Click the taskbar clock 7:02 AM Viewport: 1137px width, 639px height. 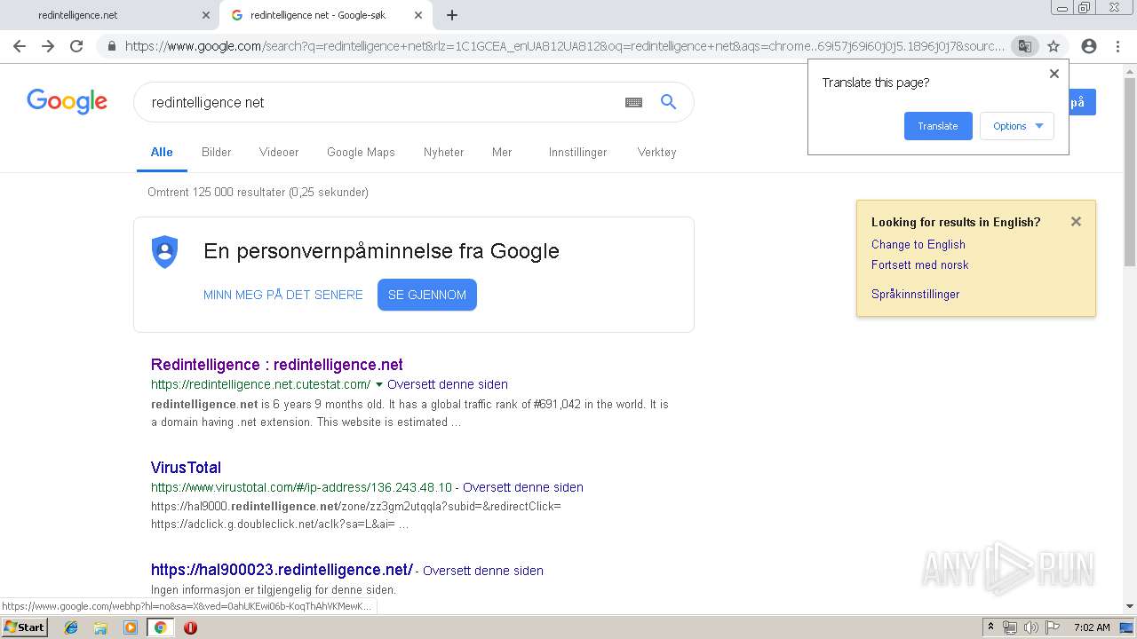point(1092,627)
